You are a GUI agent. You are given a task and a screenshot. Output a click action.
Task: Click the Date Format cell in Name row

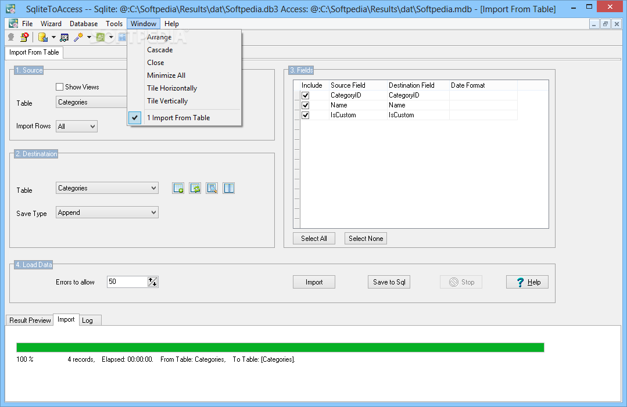[x=483, y=106]
